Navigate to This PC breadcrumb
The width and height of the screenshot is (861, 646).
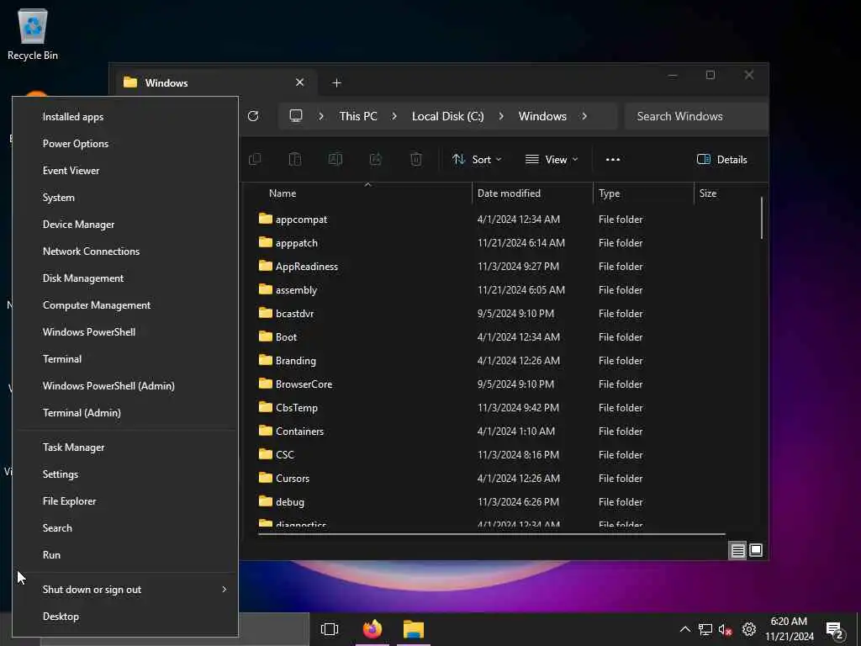coord(358,116)
